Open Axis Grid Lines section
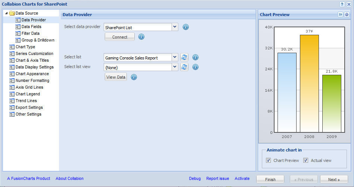Screen dimensions: 354x187 coord(29,87)
